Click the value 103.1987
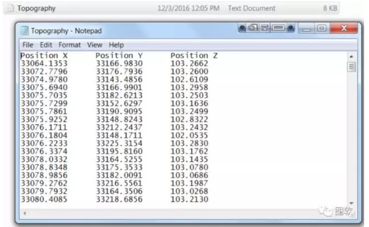This screenshot has height=227, width=369. (189, 183)
